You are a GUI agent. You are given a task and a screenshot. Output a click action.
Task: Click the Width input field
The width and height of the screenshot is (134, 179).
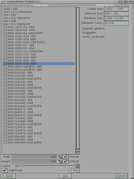pyautogui.click(x=35, y=157)
